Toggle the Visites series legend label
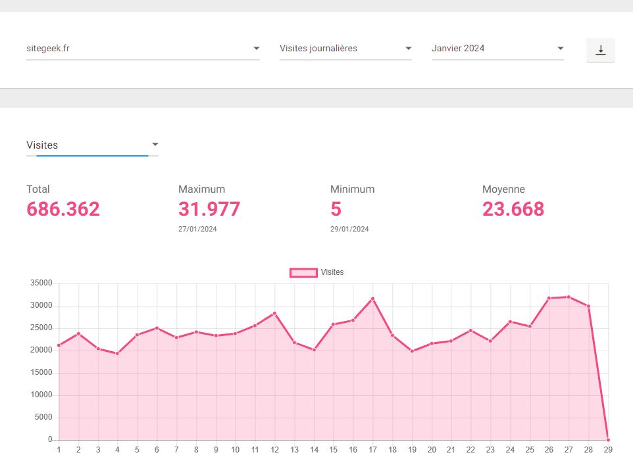Screen dimensions: 633x465 coord(332,272)
